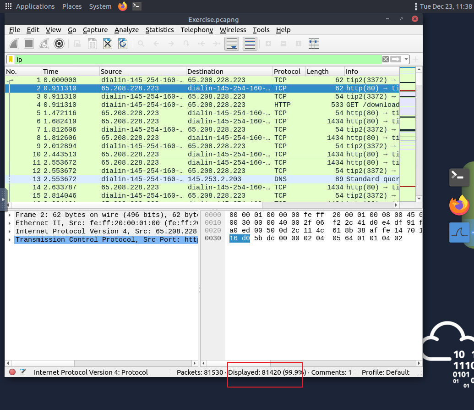
Task: Select packet 4 HTTP GET row
Action: [x=202, y=105]
